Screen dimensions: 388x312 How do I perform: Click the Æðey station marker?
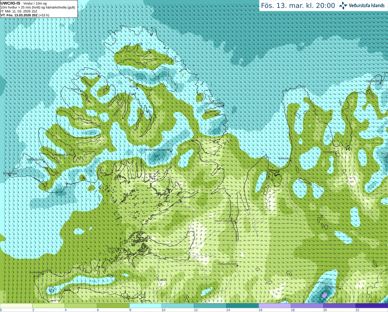pos(137,88)
